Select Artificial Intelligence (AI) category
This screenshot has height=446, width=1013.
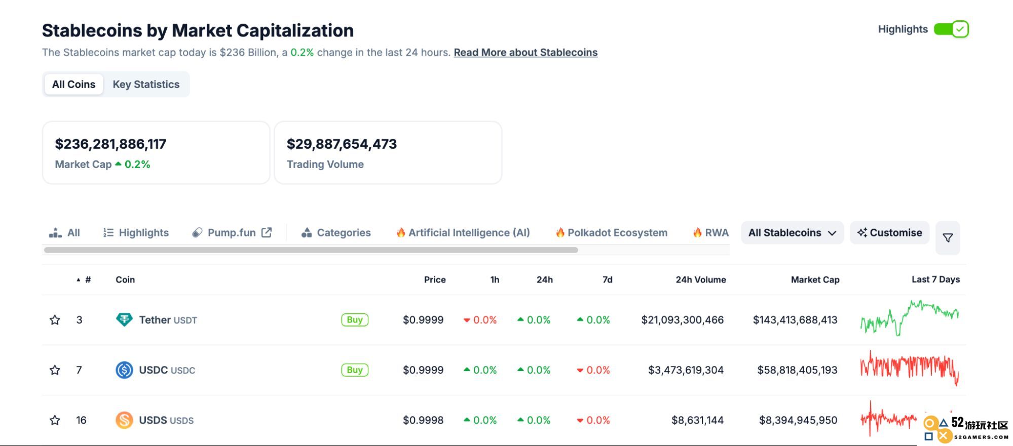(x=463, y=233)
